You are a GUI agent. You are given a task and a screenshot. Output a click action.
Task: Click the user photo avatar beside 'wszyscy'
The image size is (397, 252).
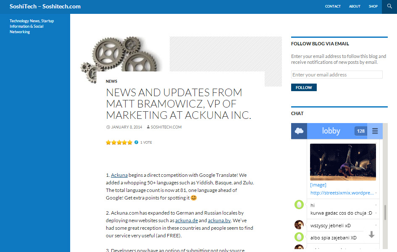(x=299, y=225)
